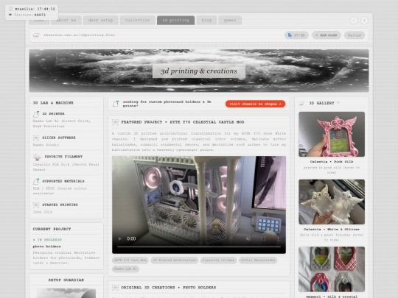
Task: Toggle dark mode
Action: point(327,35)
